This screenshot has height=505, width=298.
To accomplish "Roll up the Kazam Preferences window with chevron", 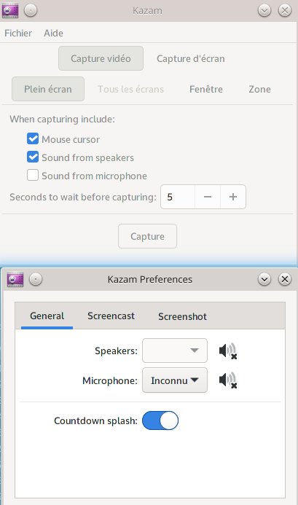I will 264,279.
